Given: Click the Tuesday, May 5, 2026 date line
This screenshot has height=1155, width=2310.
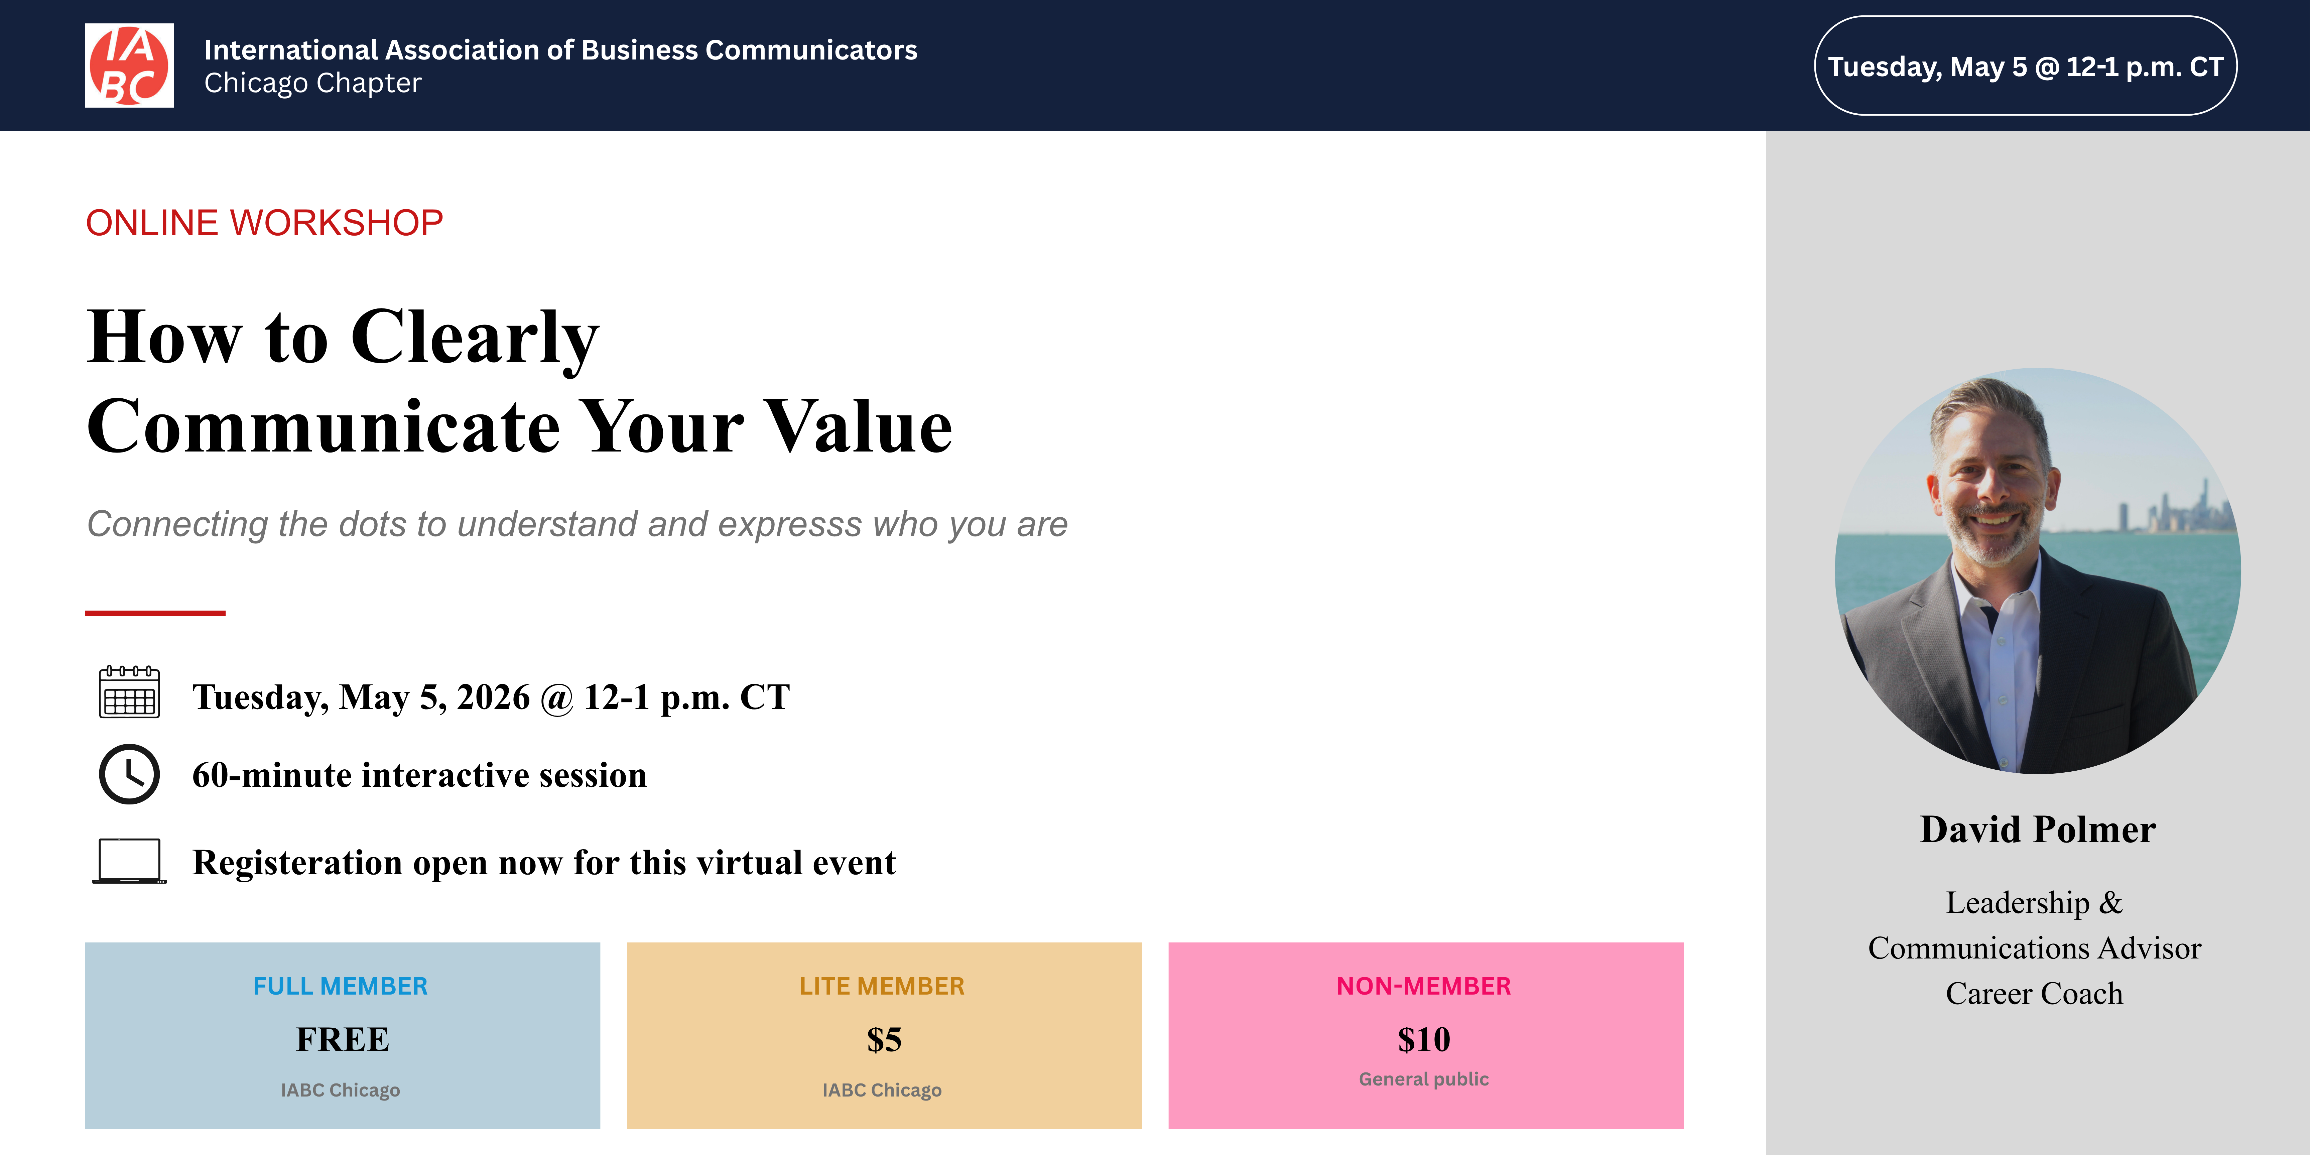Looking at the screenshot, I should click(x=491, y=697).
